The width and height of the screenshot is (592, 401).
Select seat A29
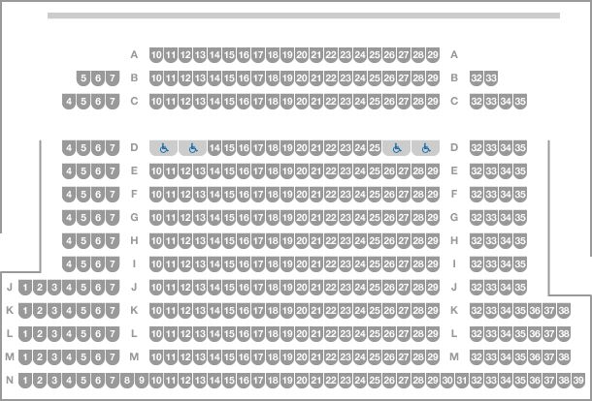click(x=433, y=55)
